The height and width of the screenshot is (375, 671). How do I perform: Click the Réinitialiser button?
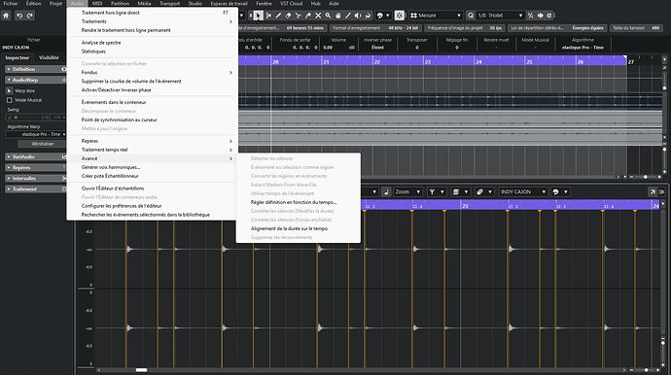click(x=43, y=144)
